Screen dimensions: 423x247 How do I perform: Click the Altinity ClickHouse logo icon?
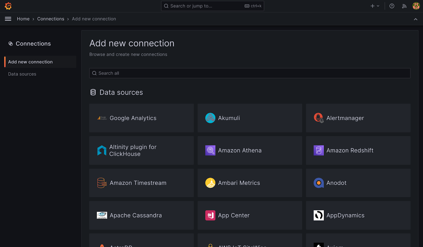pyautogui.click(x=102, y=150)
